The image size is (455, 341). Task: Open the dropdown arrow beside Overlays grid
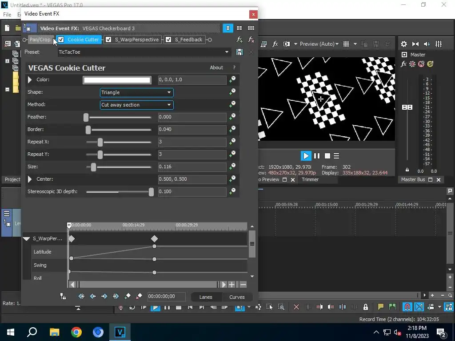click(x=355, y=44)
